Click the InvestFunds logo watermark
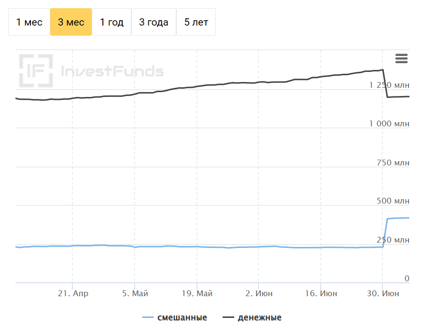Screen dimensions: 423x329 [91, 71]
